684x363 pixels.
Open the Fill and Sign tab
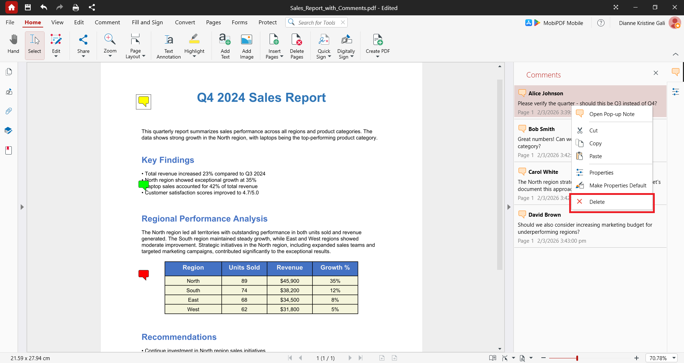[147, 22]
